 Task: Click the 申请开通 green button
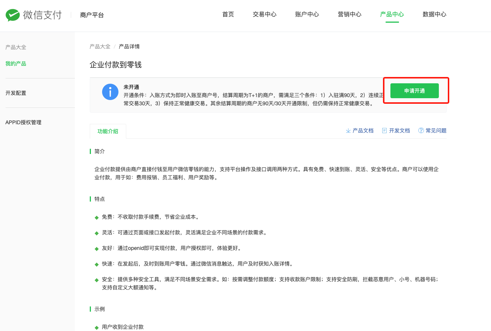(x=415, y=91)
